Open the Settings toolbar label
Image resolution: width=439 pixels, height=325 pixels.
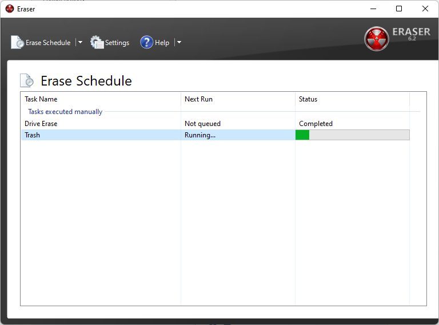(x=117, y=43)
